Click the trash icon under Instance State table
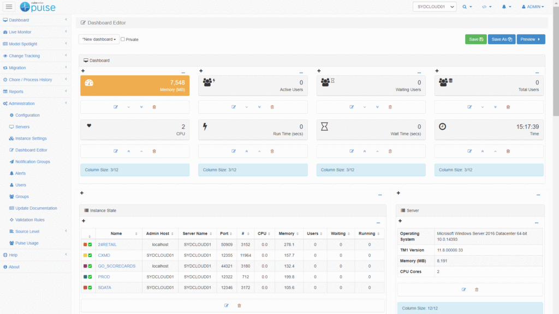559x314 pixels. click(x=239, y=305)
